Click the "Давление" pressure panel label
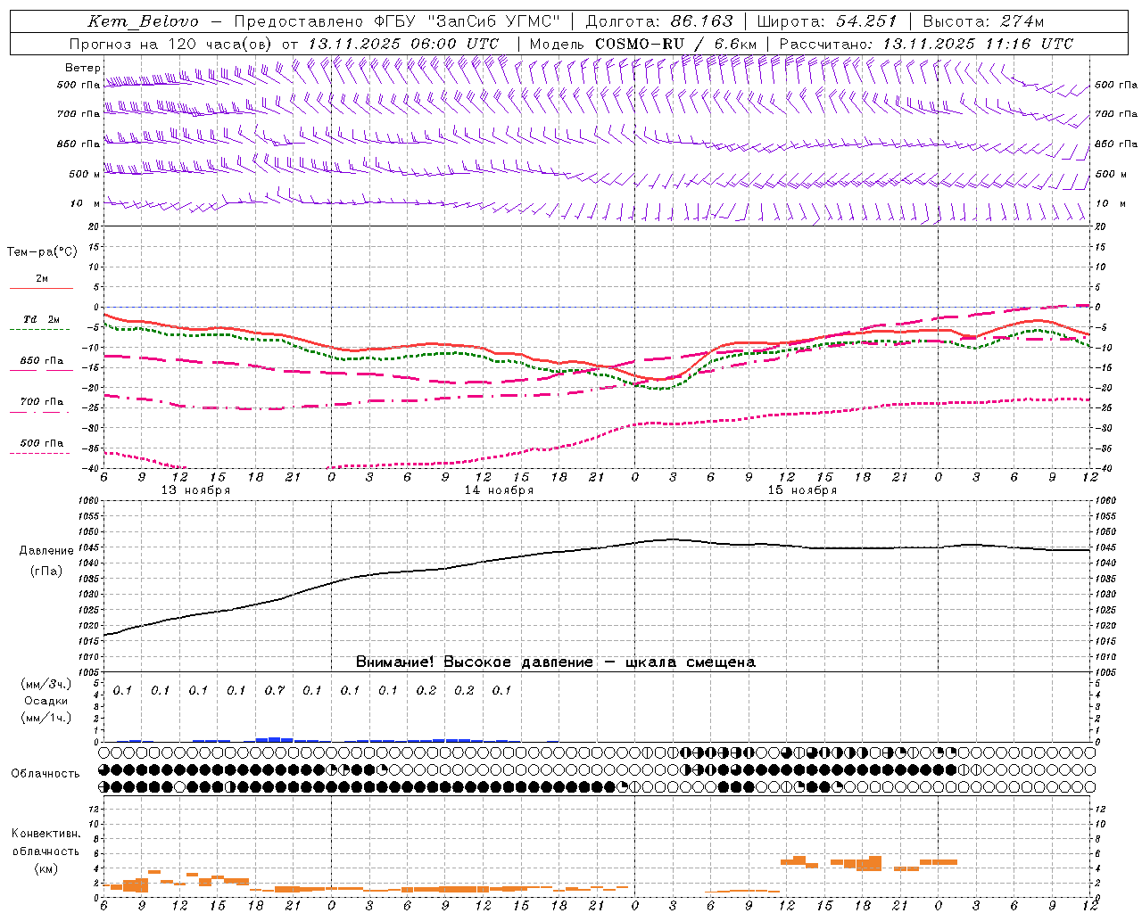1142x913 pixels. click(x=46, y=551)
